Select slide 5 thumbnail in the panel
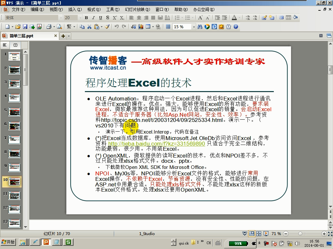The height and width of the screenshot is (249, 333). (14, 112)
